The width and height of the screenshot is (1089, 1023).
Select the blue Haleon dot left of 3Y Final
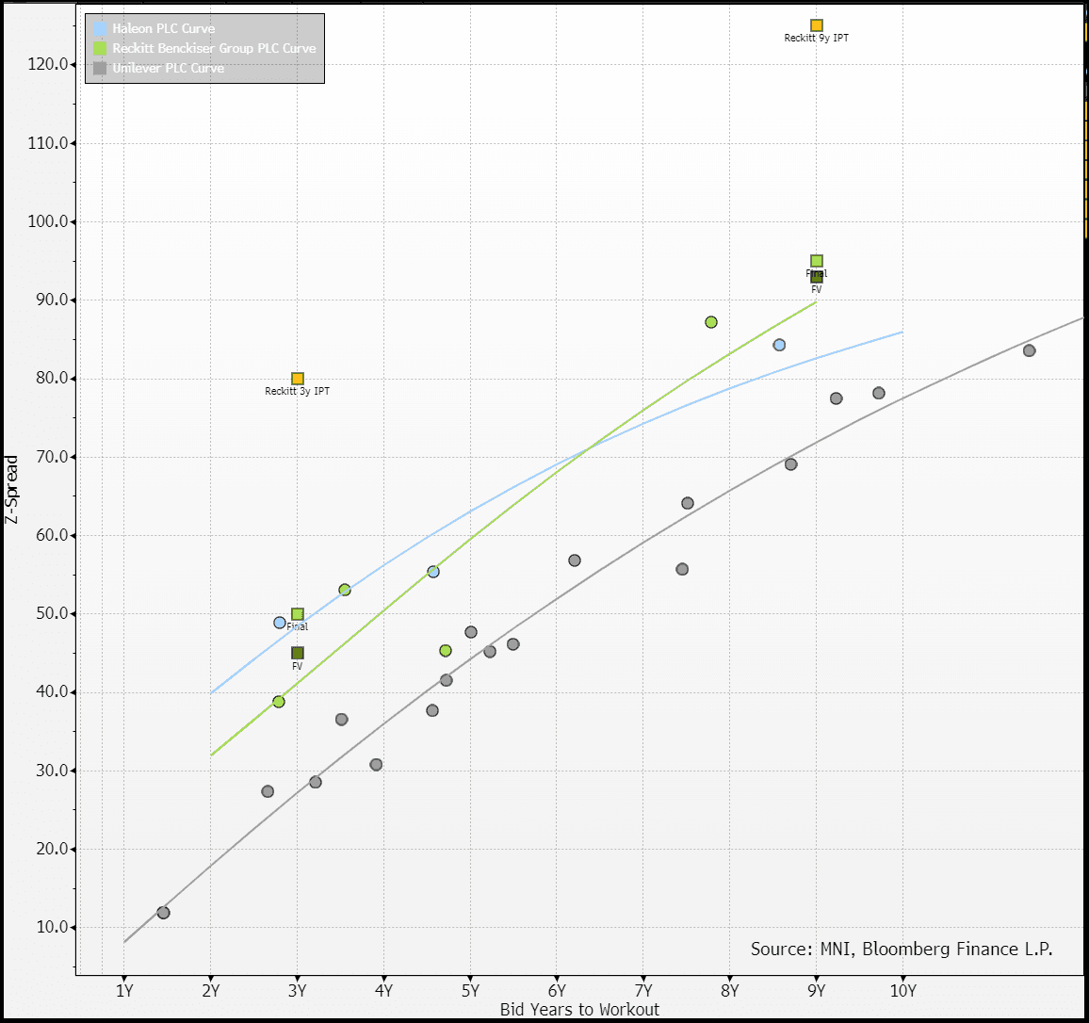280,623
